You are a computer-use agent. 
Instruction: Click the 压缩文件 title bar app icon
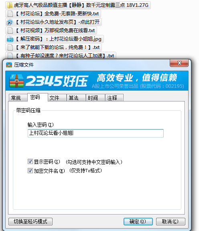click(x=9, y=65)
